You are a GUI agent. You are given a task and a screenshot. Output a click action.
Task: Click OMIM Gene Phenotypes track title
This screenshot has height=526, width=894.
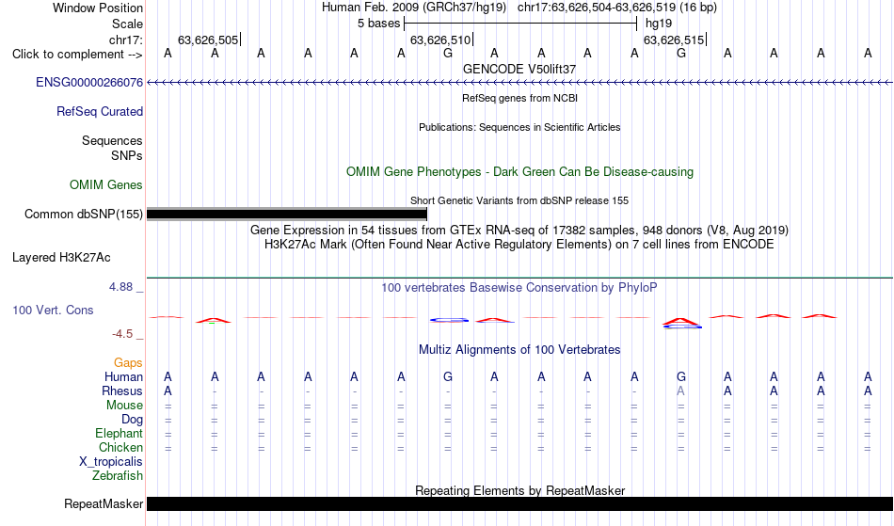(519, 171)
